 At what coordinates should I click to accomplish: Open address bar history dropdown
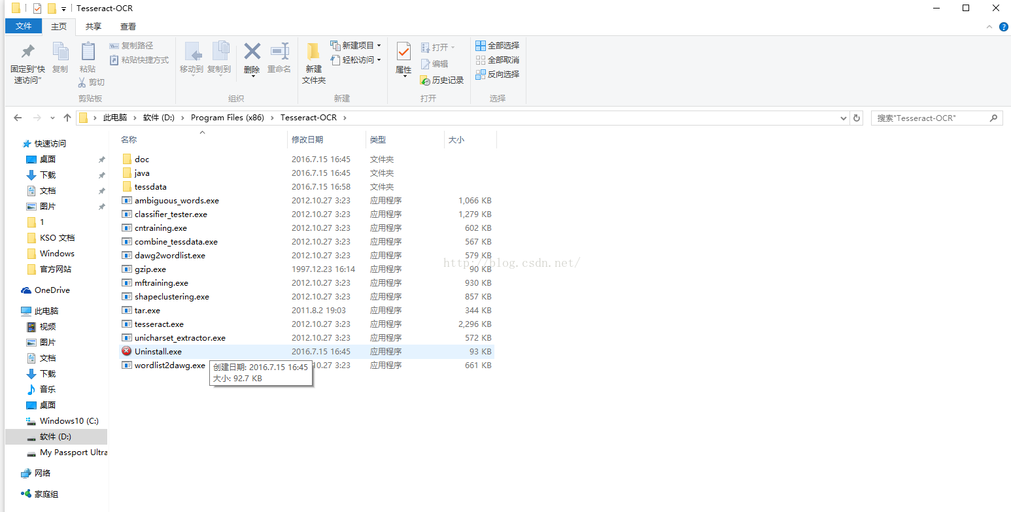843,118
